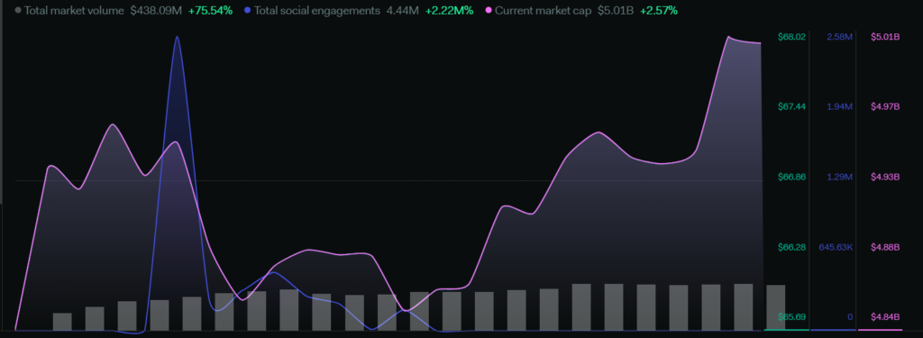Click the $65.69 green axis label

pyautogui.click(x=791, y=316)
